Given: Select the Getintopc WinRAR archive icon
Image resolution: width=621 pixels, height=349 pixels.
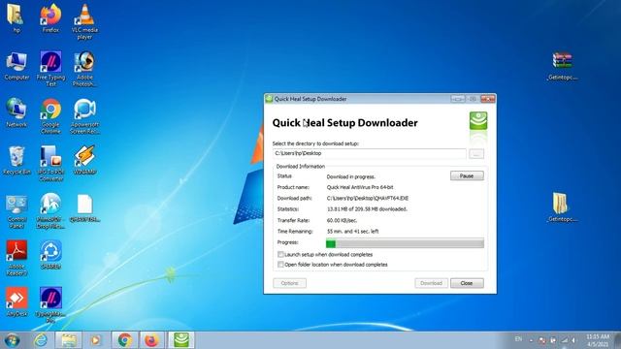Looking at the screenshot, I should click(563, 66).
